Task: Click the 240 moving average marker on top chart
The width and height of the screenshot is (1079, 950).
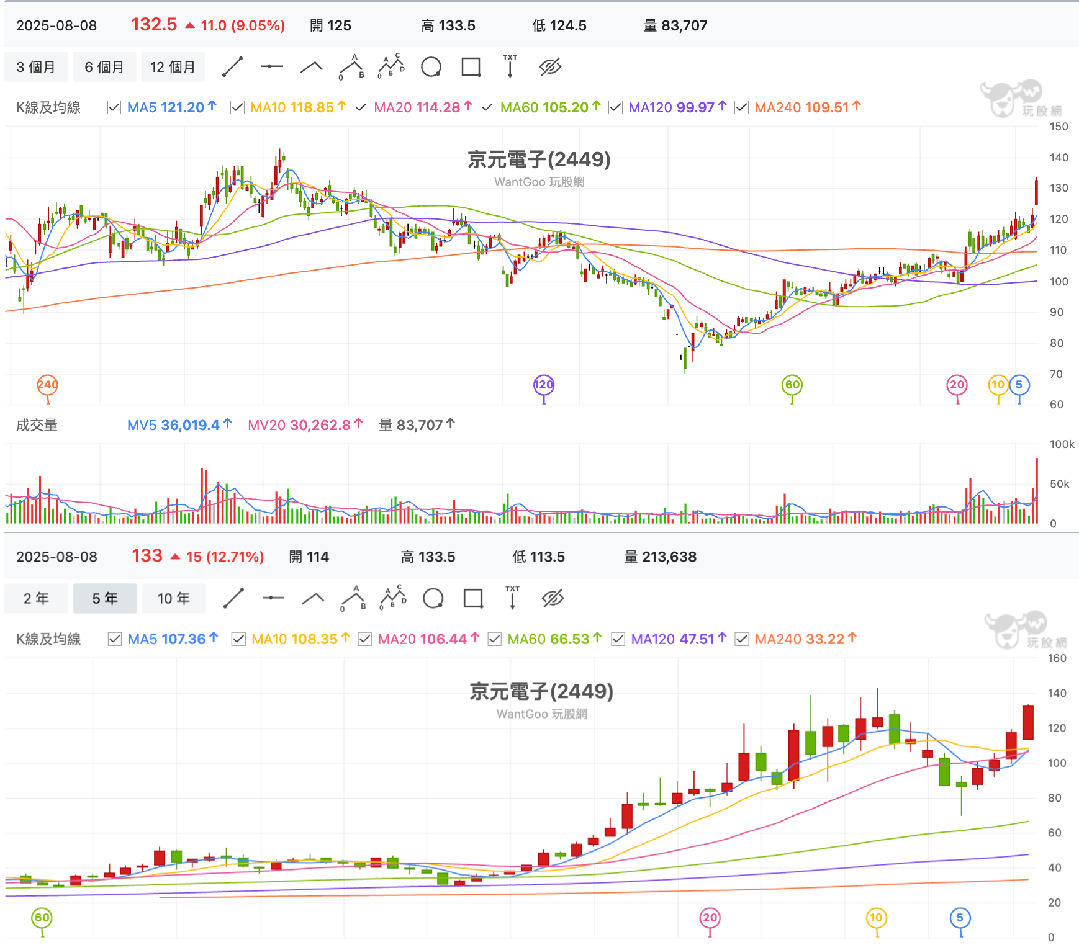Action: [48, 385]
